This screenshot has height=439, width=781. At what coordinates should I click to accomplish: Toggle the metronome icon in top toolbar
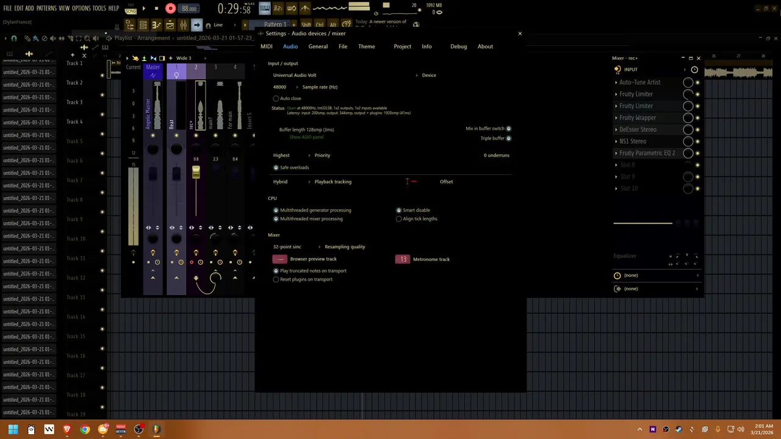point(305,9)
